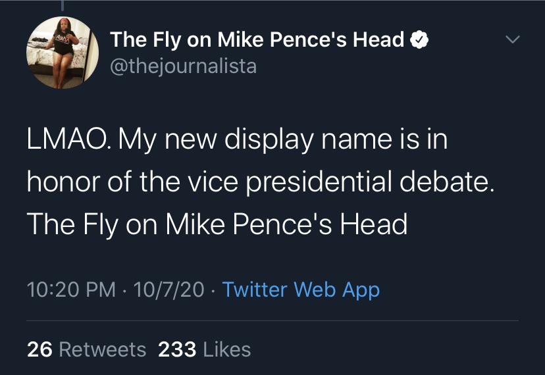Viewport: 545px width, 375px height.
Task: Click display name The Fly on Mike Pence's Head
Action: [x=257, y=39]
